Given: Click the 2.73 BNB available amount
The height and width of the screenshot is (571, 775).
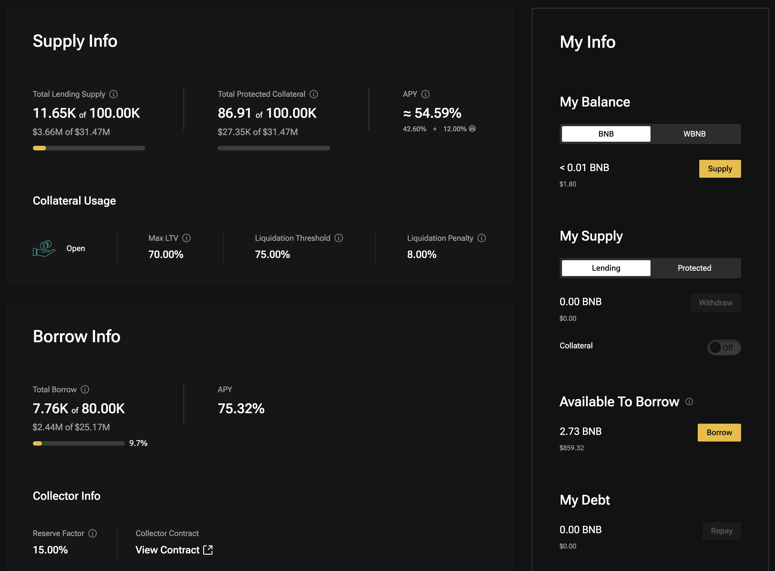Looking at the screenshot, I should tap(580, 431).
